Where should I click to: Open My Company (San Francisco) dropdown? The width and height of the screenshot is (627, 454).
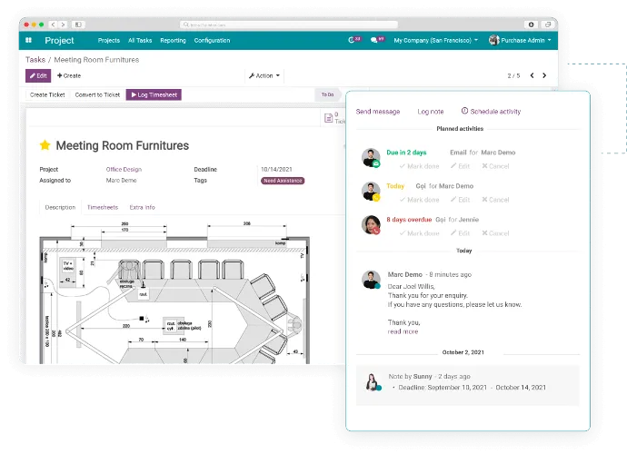tap(435, 40)
